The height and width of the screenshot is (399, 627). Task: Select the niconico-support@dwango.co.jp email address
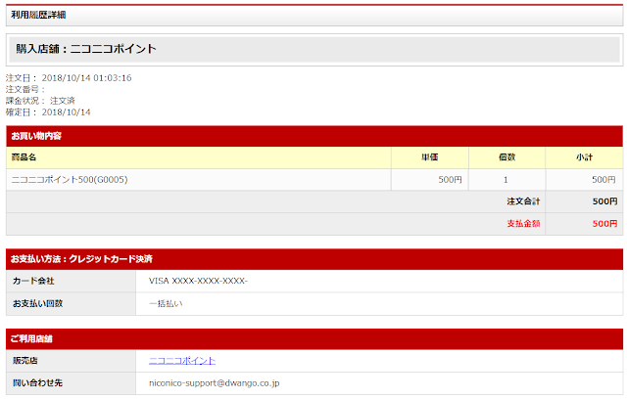(214, 383)
